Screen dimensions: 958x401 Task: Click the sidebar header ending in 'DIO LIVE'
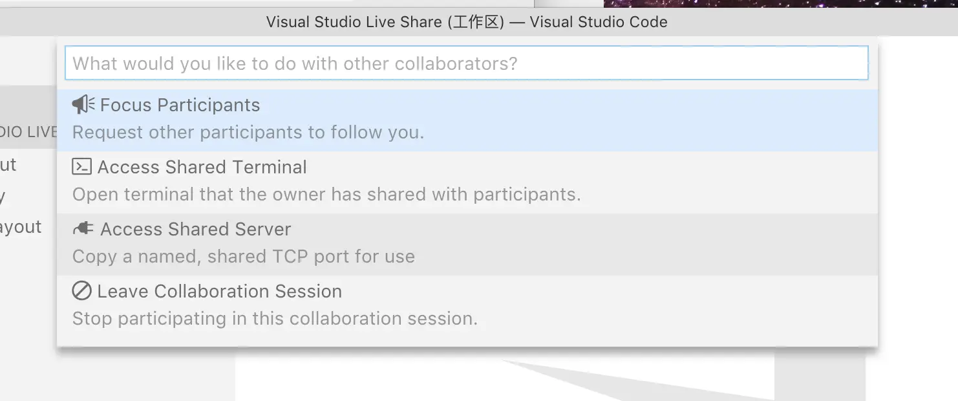(28, 132)
